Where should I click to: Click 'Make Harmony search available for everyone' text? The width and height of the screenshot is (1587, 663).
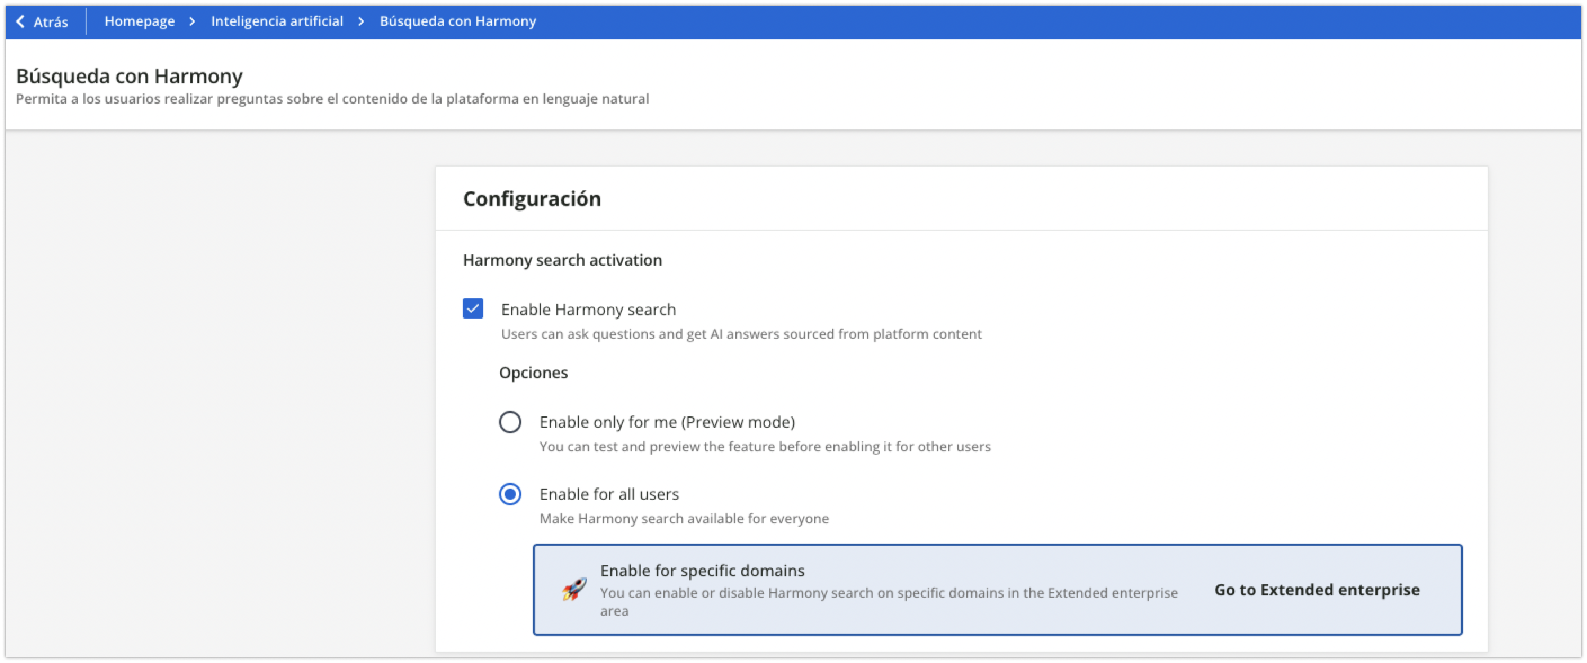[x=684, y=519]
